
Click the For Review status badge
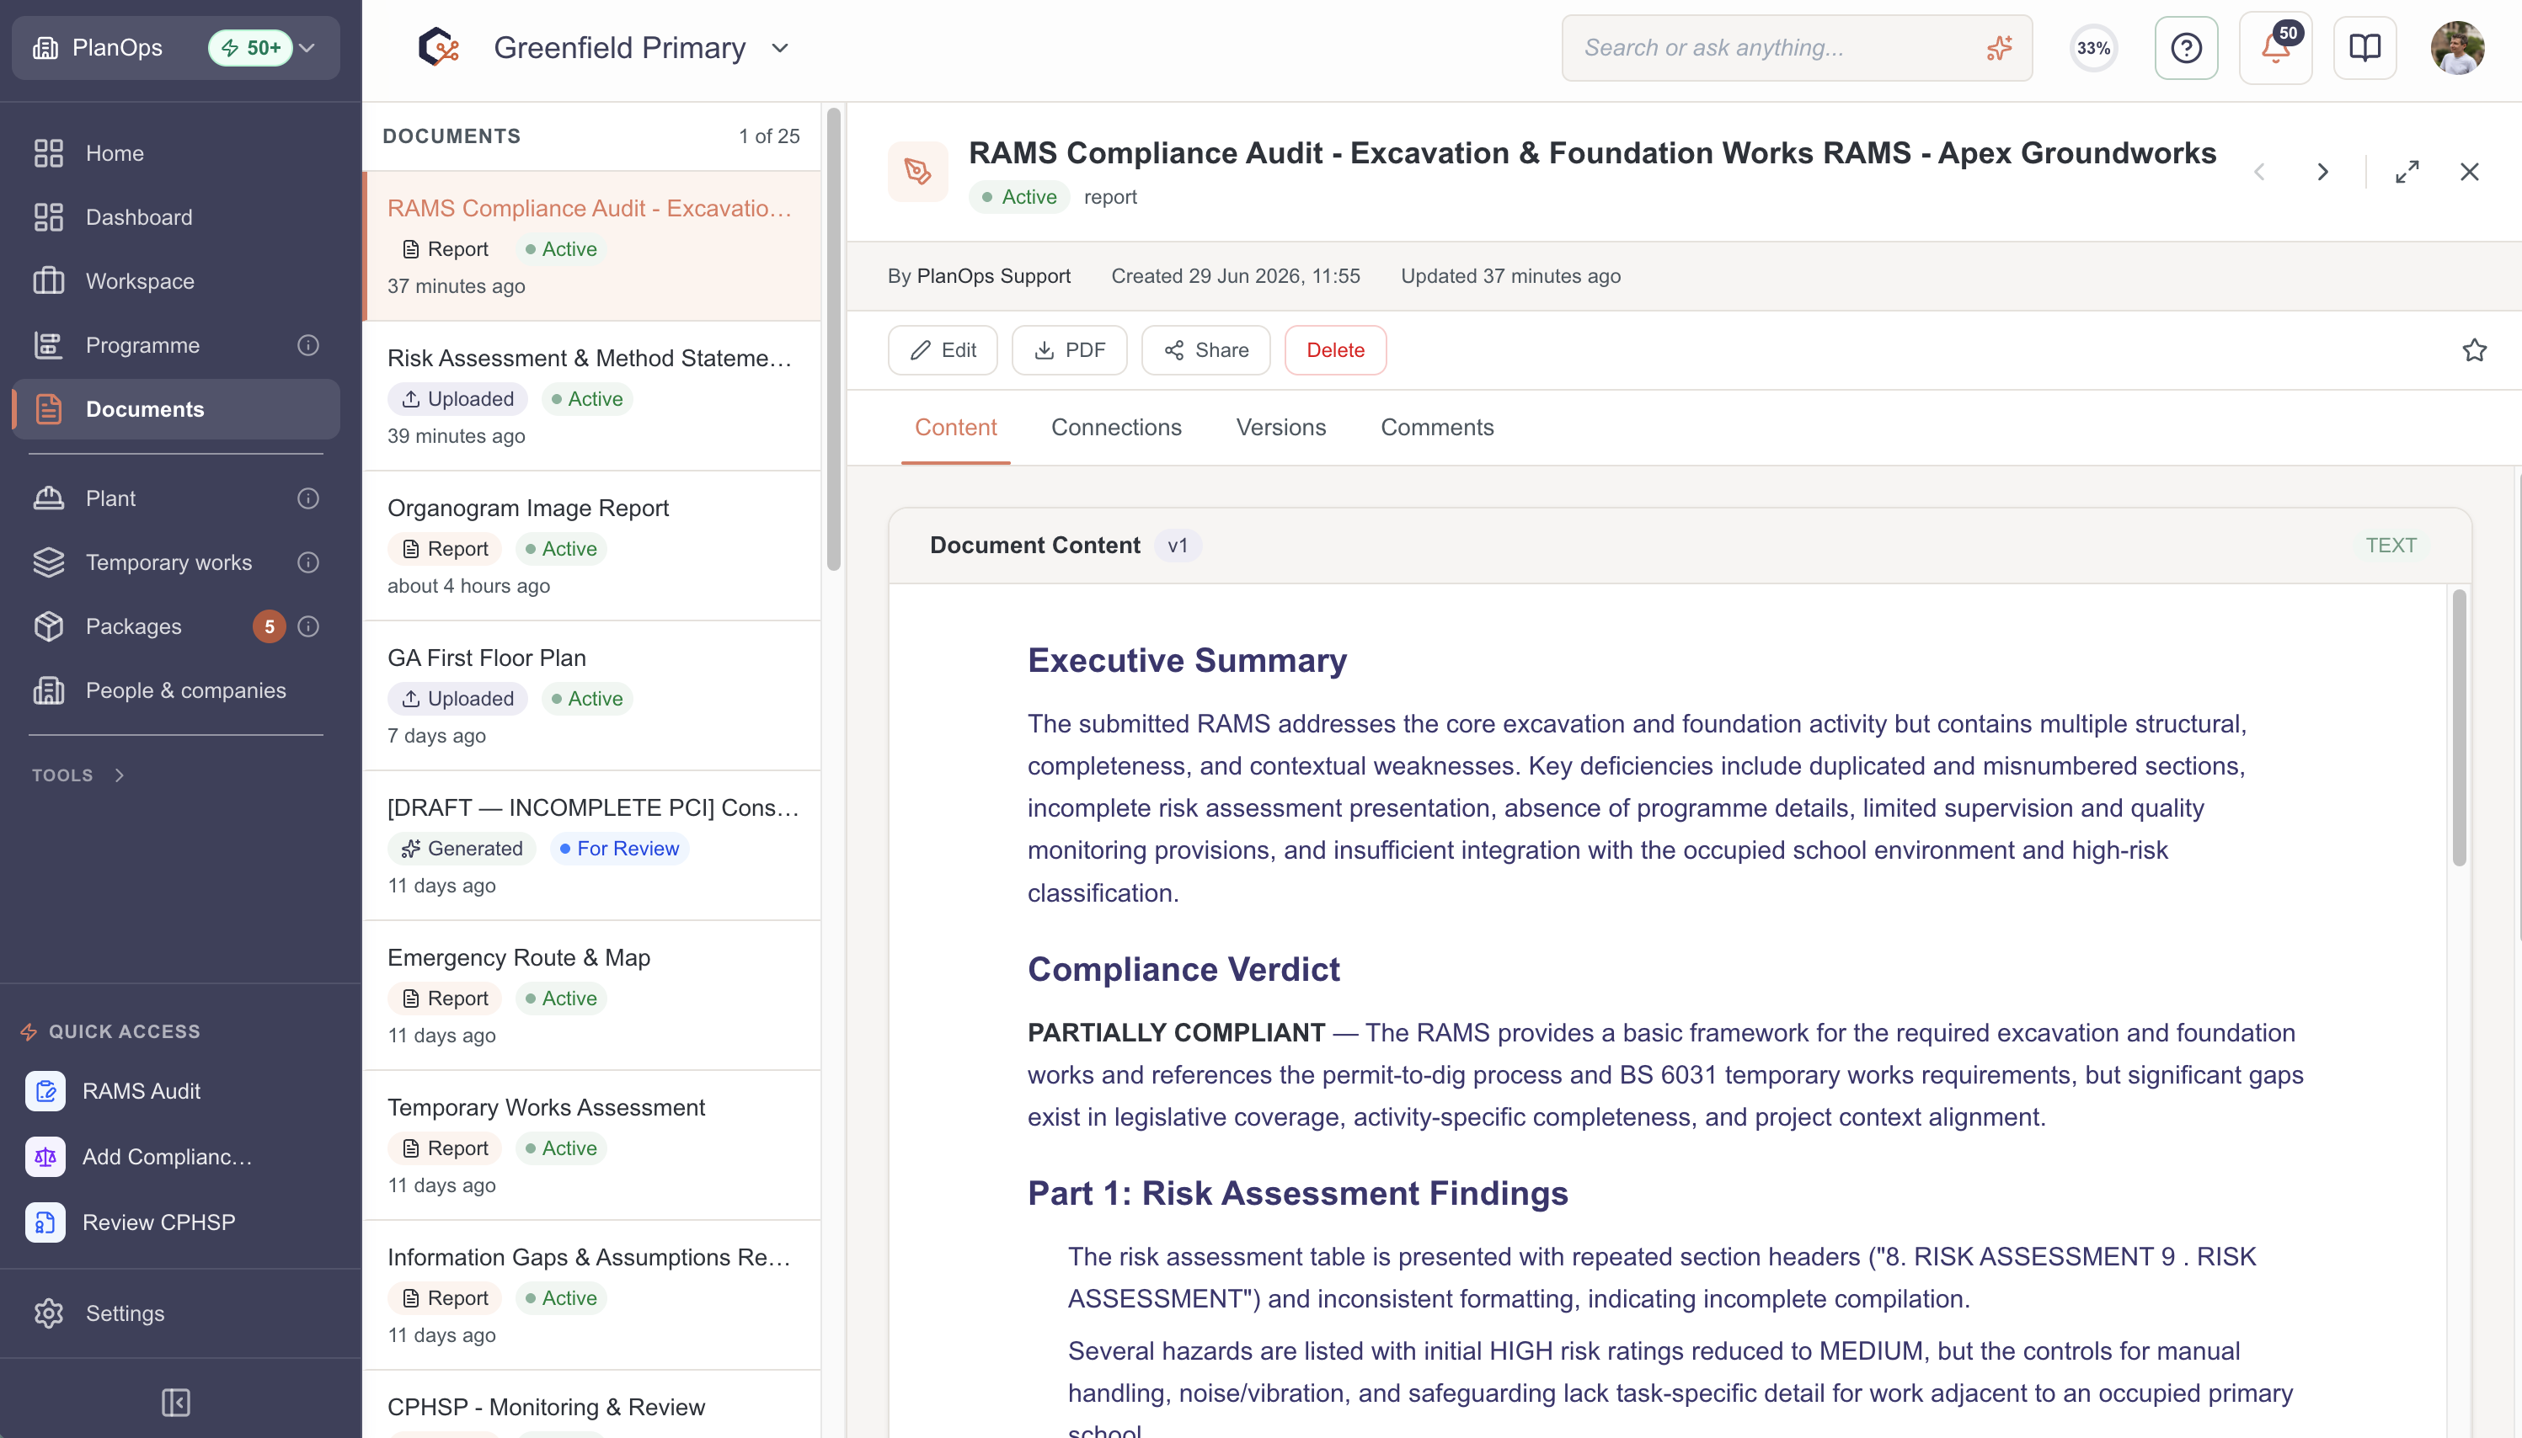click(619, 849)
